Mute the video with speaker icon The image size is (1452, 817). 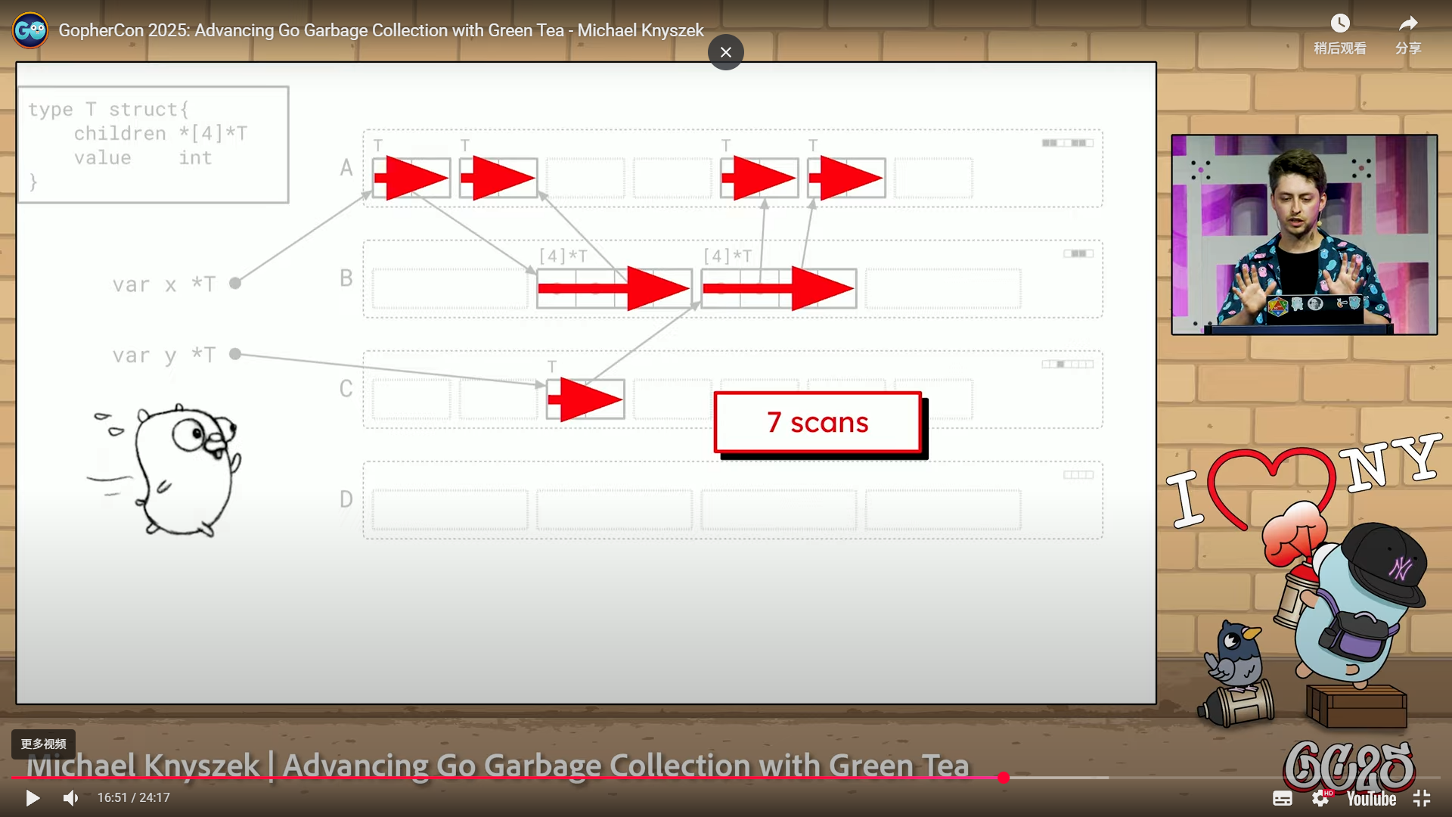(x=70, y=798)
